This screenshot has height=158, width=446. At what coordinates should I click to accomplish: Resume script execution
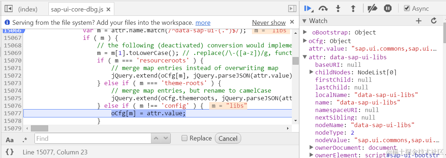(x=309, y=8)
